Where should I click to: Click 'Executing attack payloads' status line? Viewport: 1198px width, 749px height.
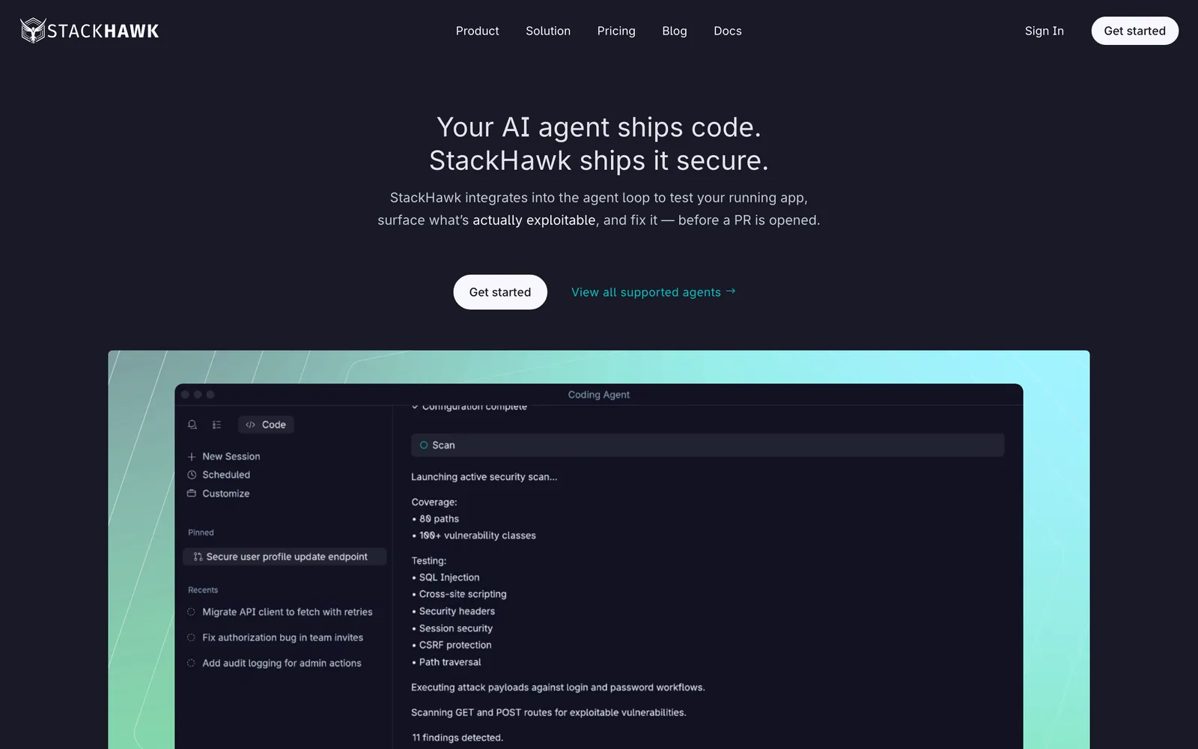[558, 688]
